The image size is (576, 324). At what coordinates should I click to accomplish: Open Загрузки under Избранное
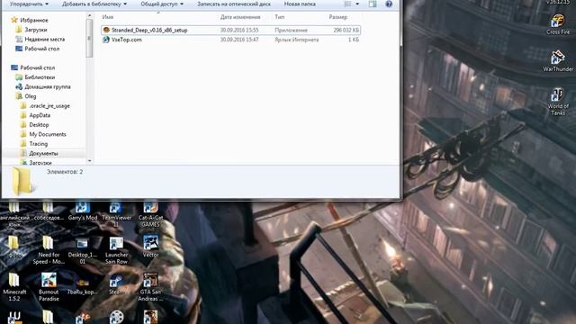coord(31,30)
